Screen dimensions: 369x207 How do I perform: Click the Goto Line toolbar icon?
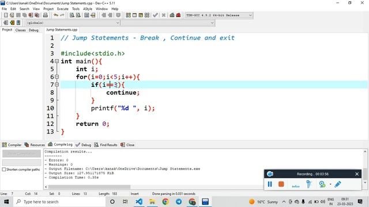coord(93,16)
